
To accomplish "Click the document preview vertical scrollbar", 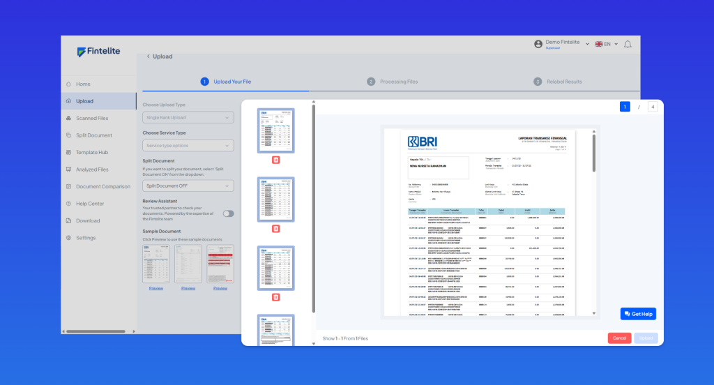I will (593, 153).
